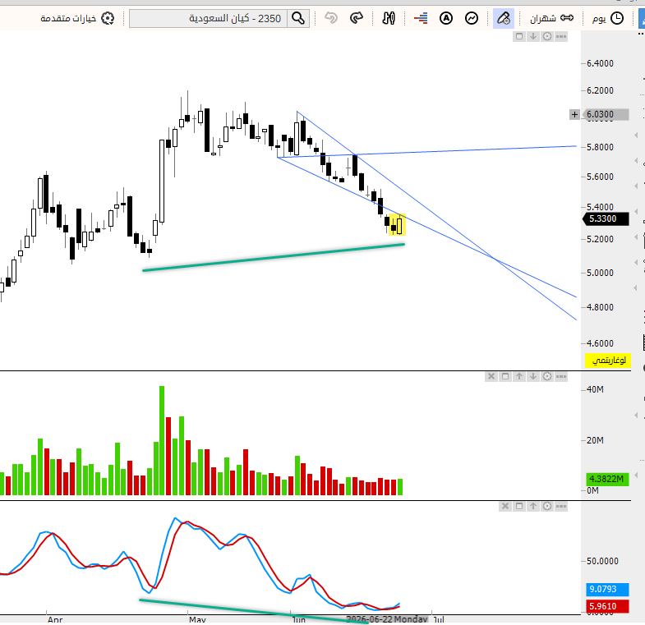Open the indicators circled line-chart icon
The width and height of the screenshot is (645, 625).
pos(472,18)
